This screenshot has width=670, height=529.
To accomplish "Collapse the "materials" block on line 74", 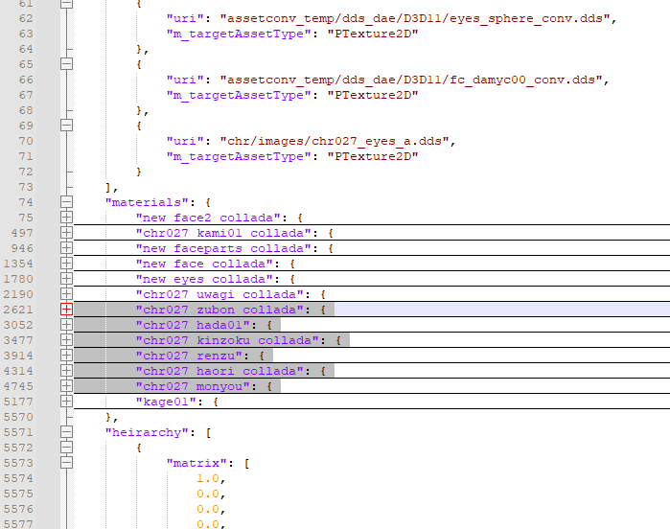I will tap(66, 202).
